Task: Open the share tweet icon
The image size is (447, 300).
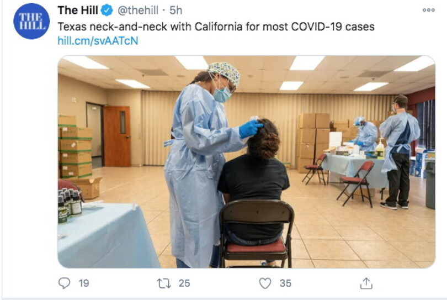Action: point(366,283)
